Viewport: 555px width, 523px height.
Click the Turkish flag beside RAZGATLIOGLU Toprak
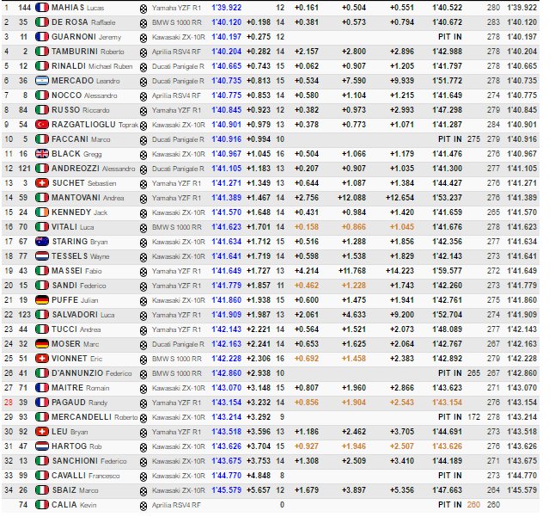42,125
